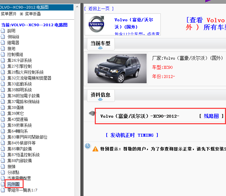This screenshot has width=226, height=196.
Task: Click the document icon beside 集26冷卻系統
Action: click(x=3, y=60)
